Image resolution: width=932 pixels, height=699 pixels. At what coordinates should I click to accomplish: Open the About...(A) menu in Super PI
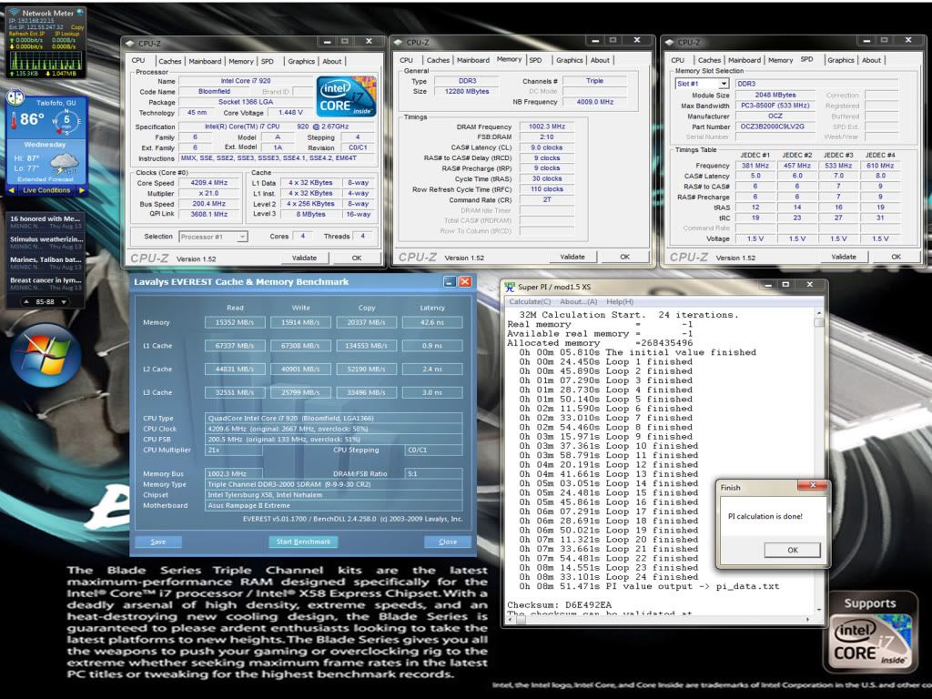578,302
